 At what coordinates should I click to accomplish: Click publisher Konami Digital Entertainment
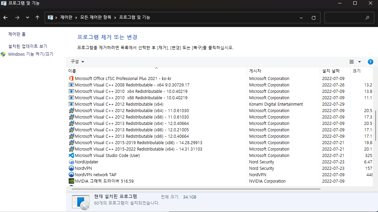[276, 104]
